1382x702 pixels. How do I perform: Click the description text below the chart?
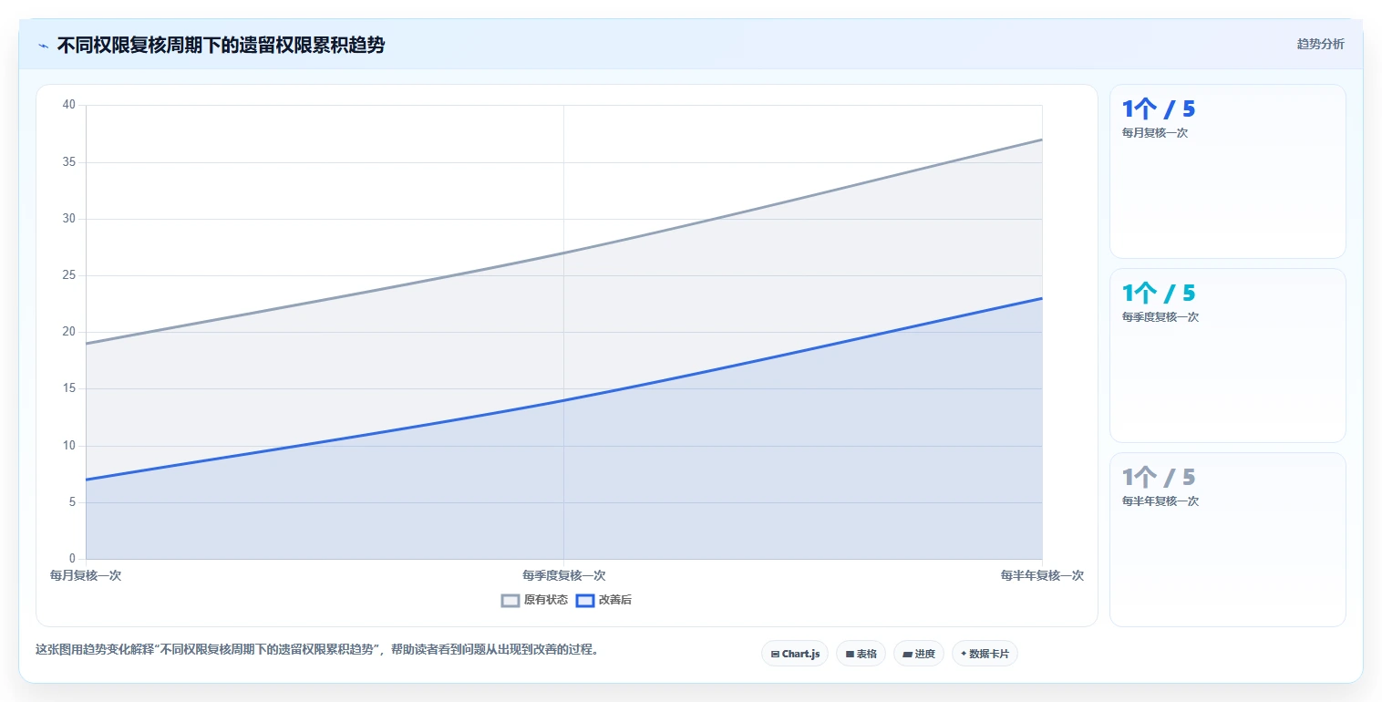[x=316, y=650]
